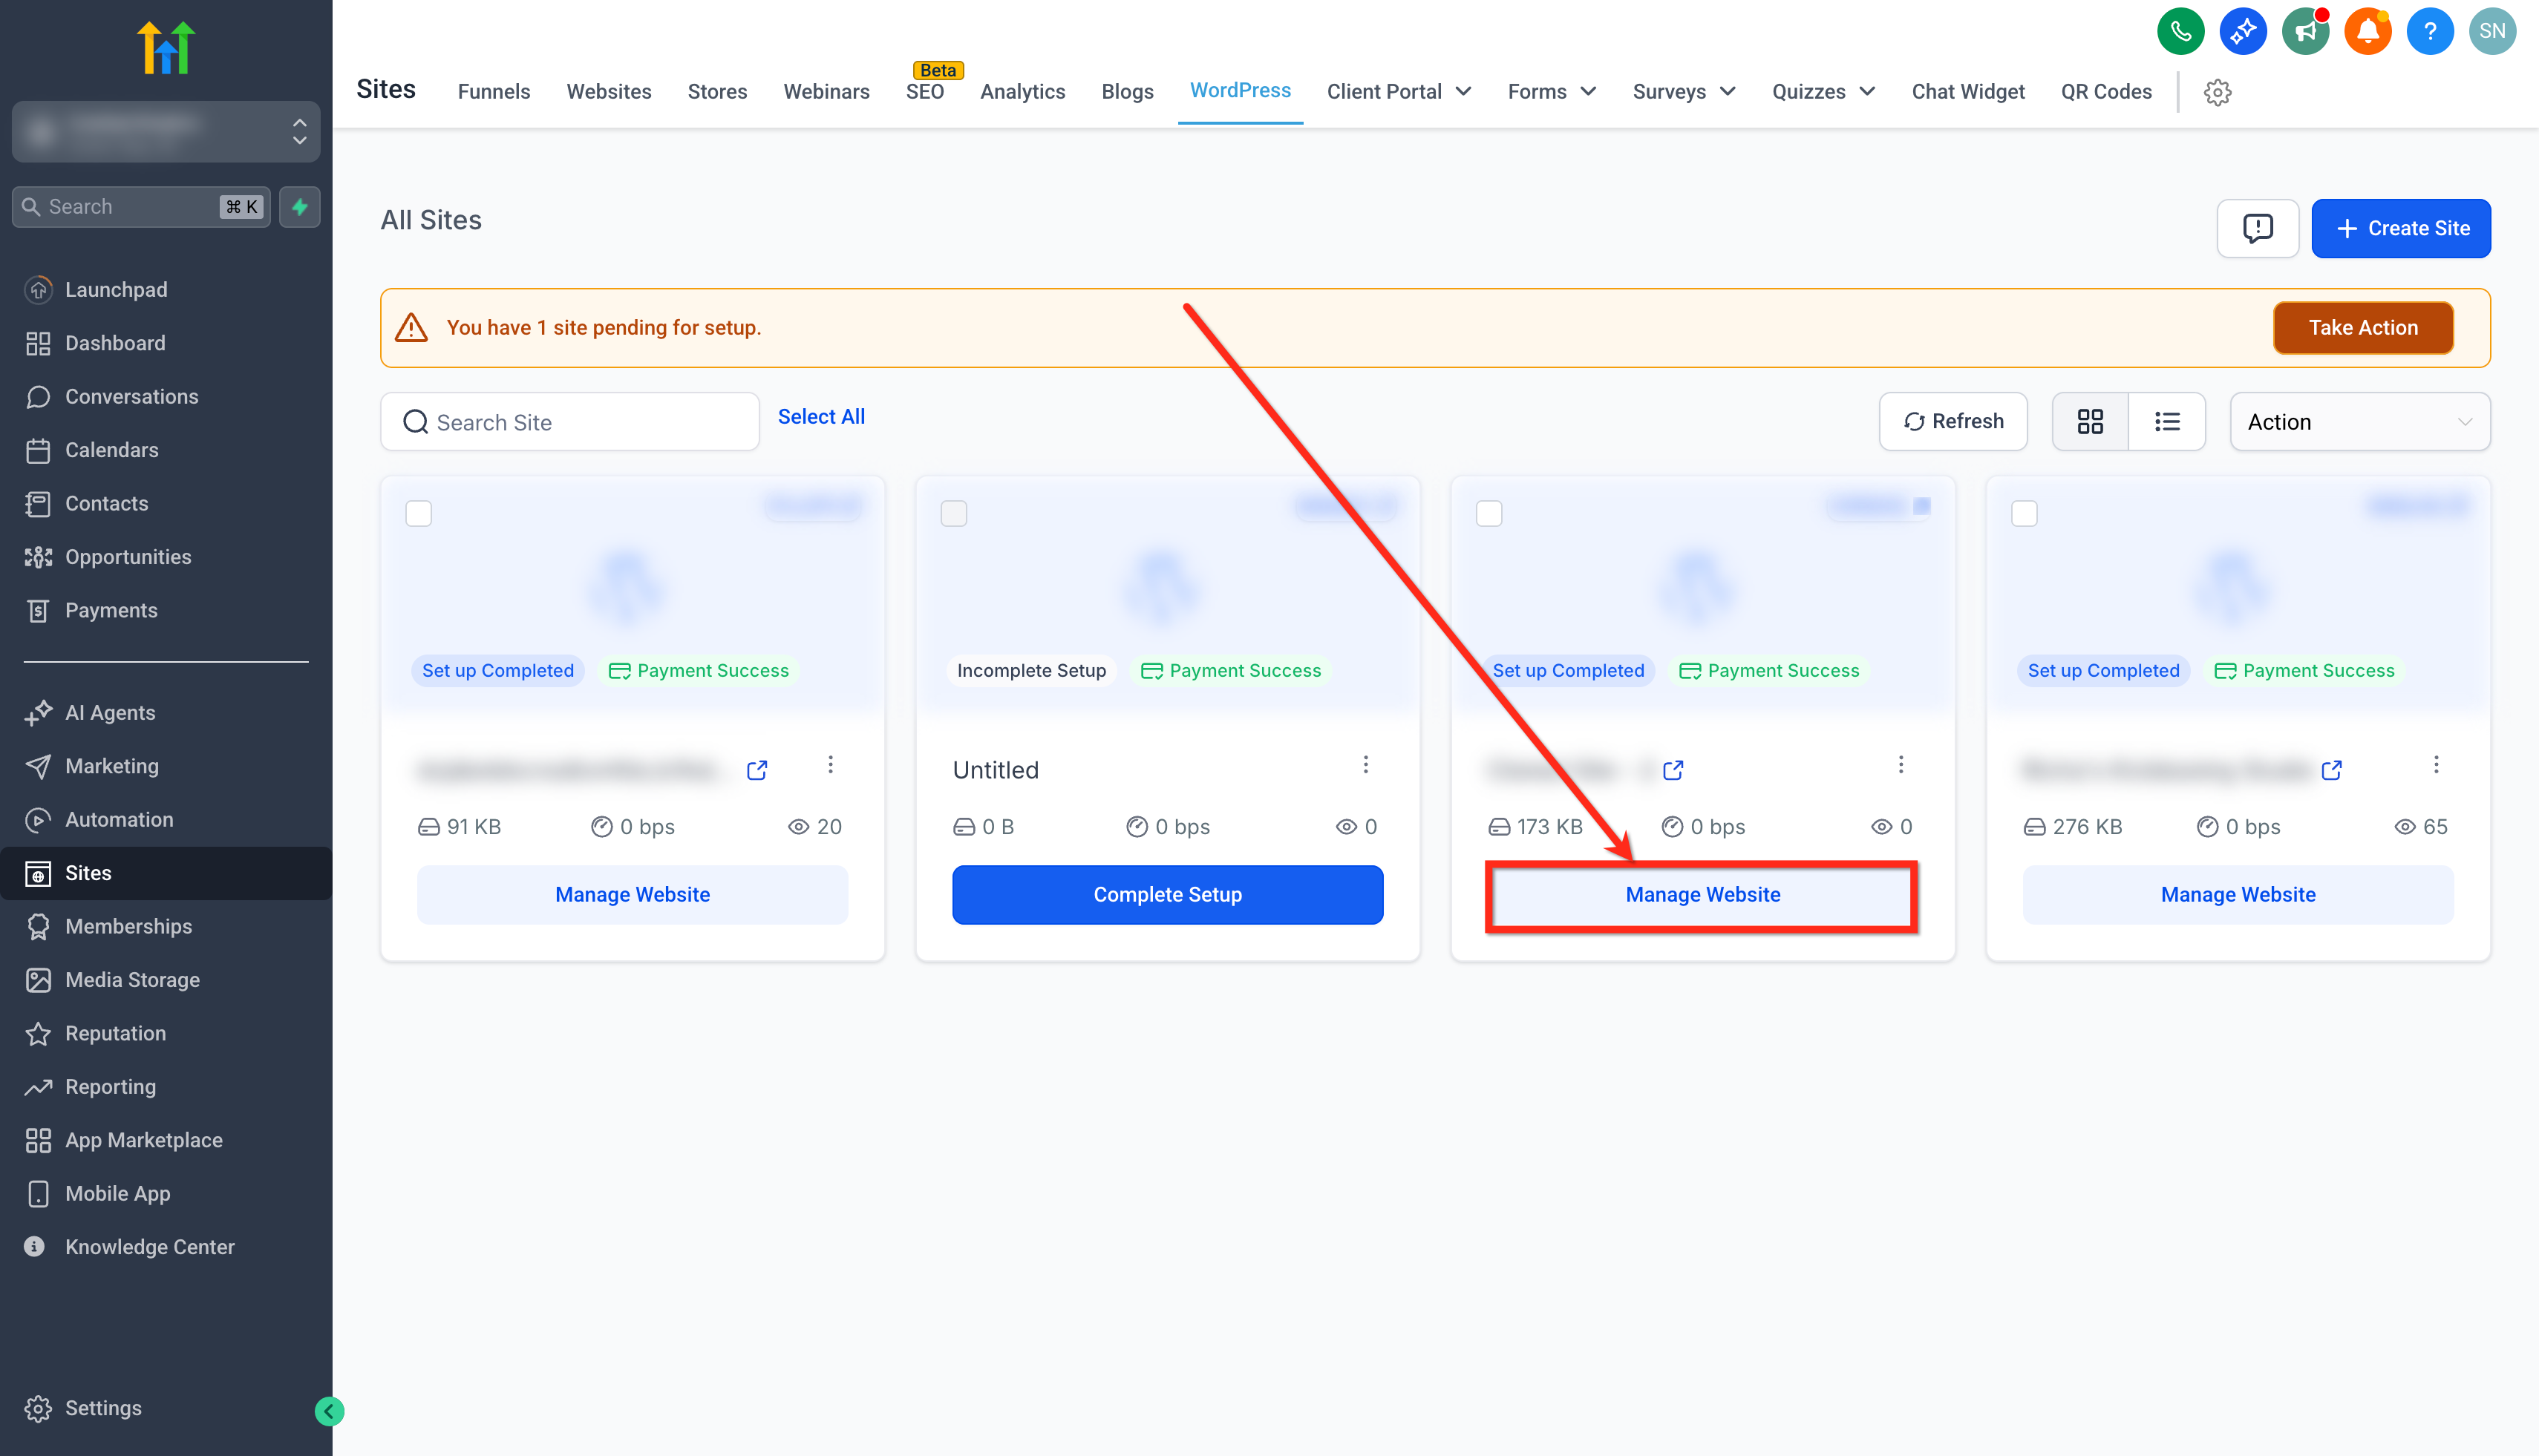The height and width of the screenshot is (1456, 2539).
Task: Open the Action dropdown
Action: coord(2359,422)
